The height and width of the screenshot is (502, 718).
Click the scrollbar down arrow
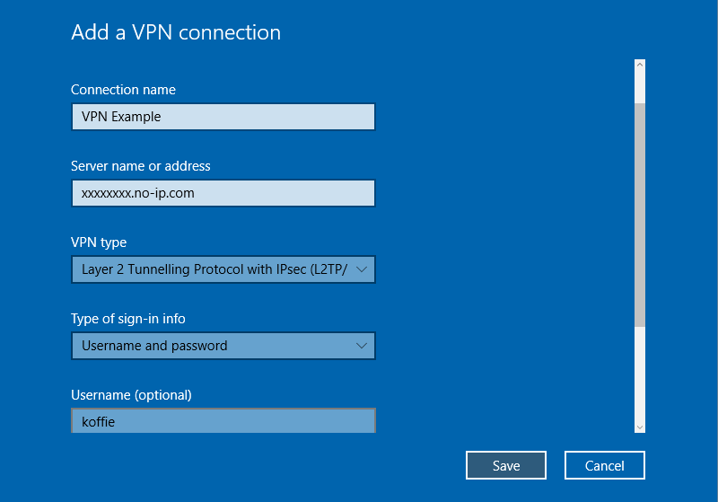click(640, 427)
